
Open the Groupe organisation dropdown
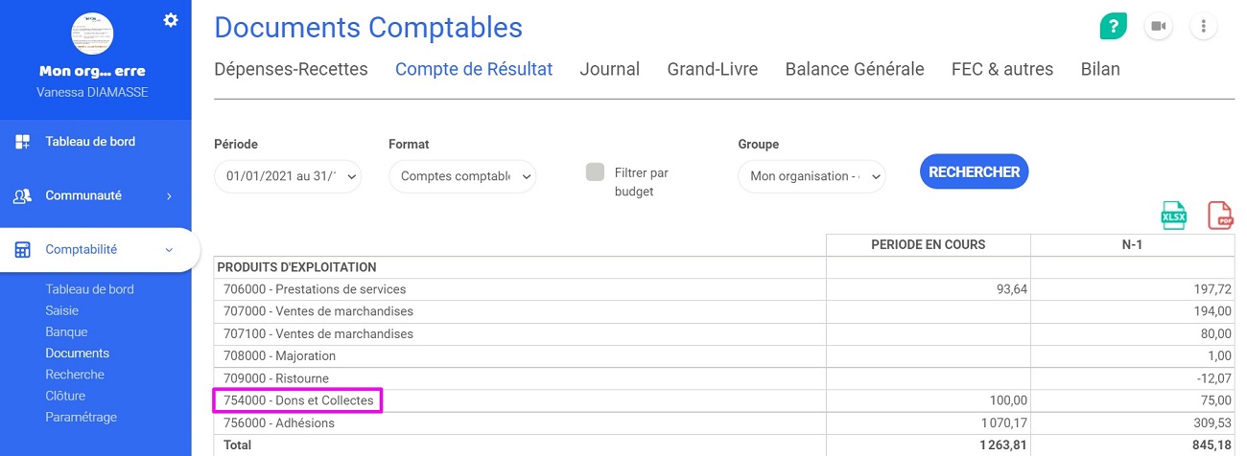point(812,176)
